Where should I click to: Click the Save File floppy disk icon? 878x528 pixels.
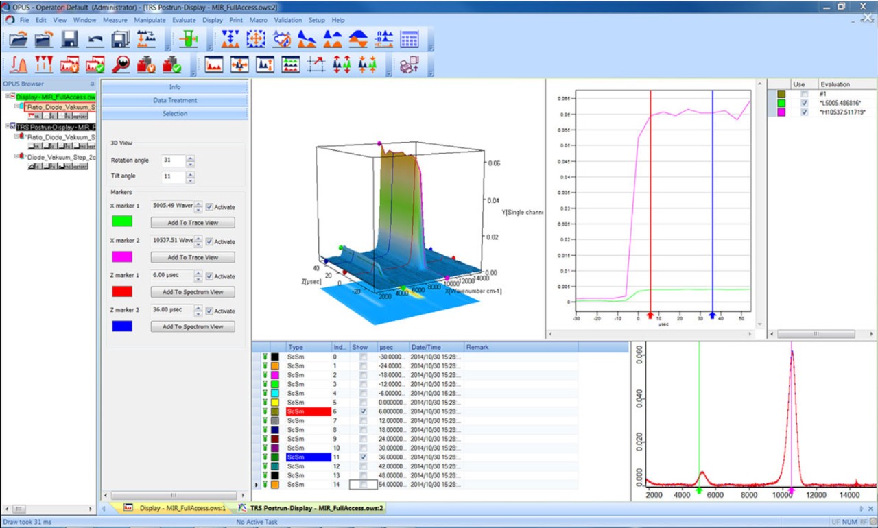(69, 39)
